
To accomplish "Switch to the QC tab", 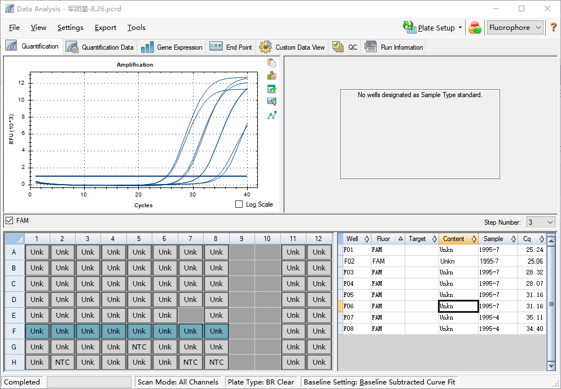I will click(344, 47).
